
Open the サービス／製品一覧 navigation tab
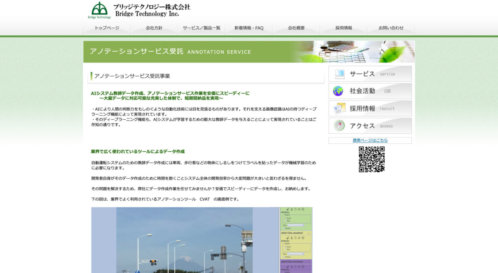coord(201,28)
